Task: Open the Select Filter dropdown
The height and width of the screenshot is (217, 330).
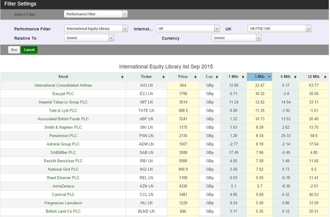Action: click(95, 14)
